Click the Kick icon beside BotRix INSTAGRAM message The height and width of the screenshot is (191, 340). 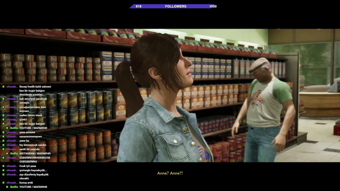tap(7, 154)
